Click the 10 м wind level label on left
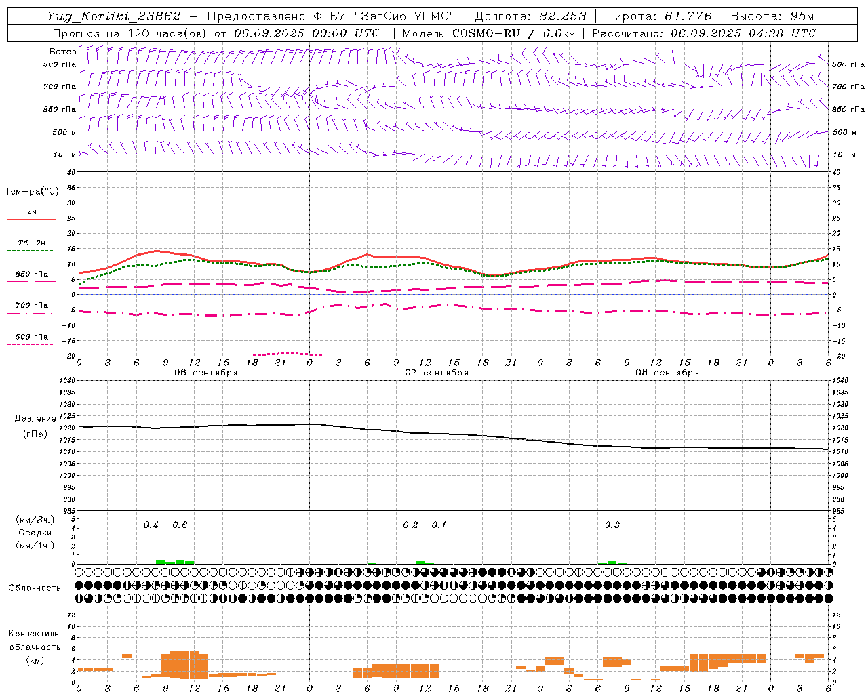868x694 pixels. point(65,155)
